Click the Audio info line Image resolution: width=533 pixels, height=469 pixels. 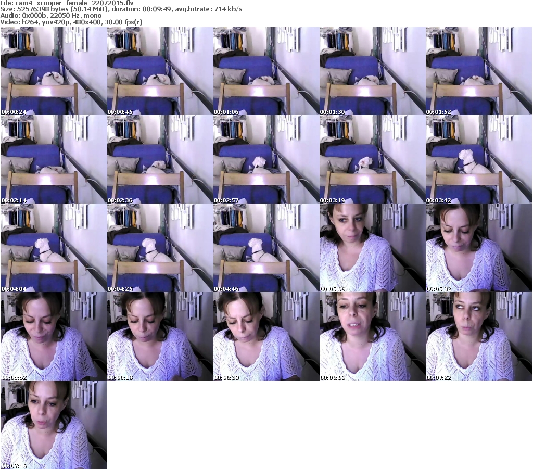[50, 16]
